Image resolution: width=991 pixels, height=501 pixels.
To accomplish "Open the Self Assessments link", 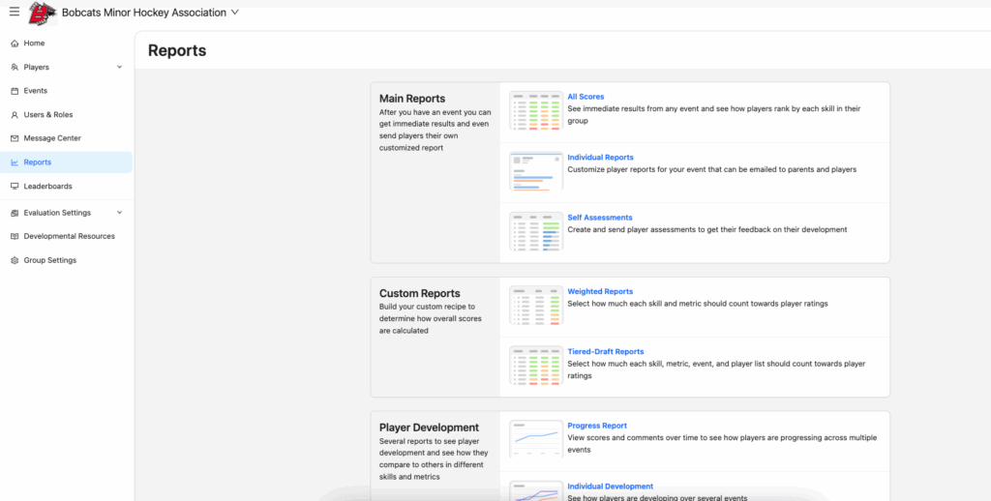I will [x=599, y=218].
